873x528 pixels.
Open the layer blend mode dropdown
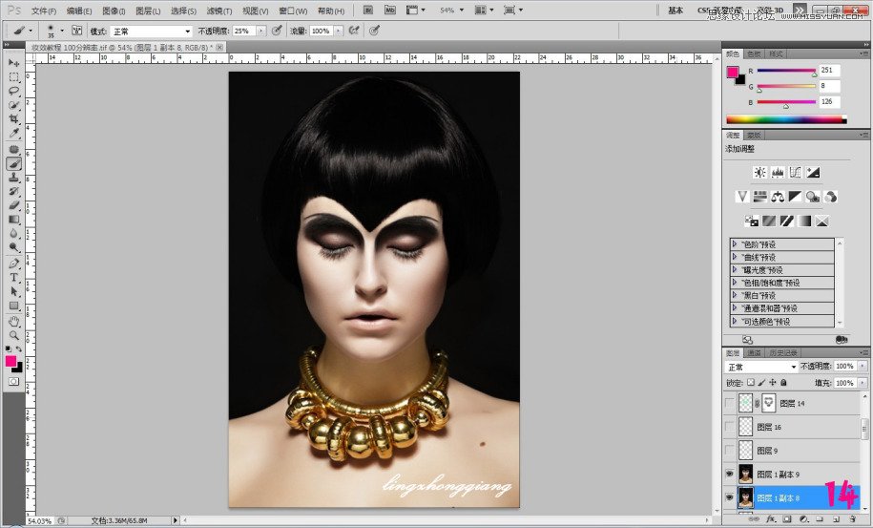tap(760, 367)
